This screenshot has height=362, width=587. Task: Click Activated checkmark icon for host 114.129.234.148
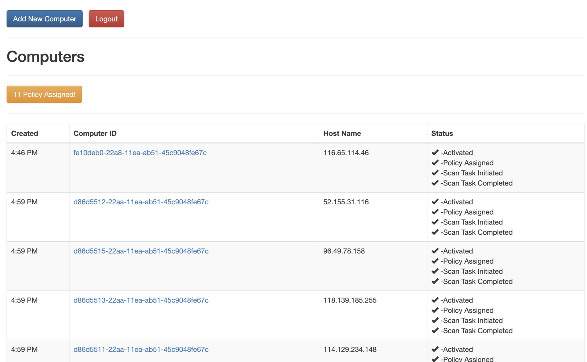pyautogui.click(x=435, y=349)
